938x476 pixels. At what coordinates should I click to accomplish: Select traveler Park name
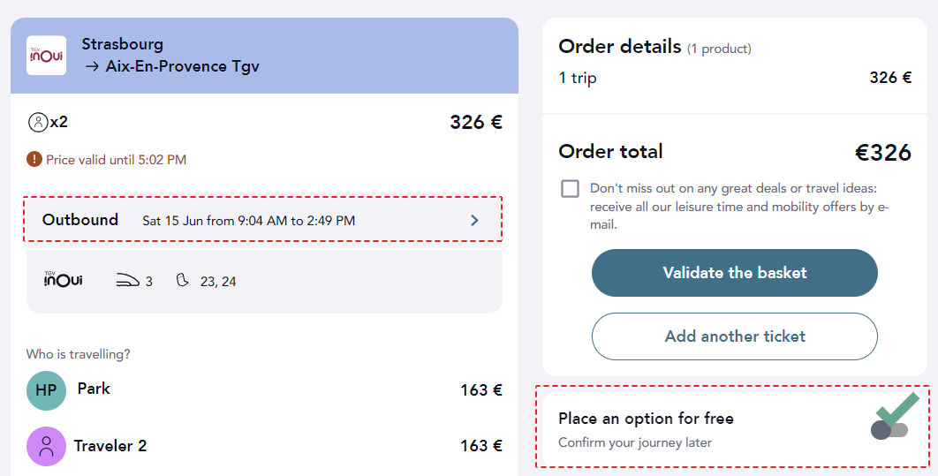[94, 389]
